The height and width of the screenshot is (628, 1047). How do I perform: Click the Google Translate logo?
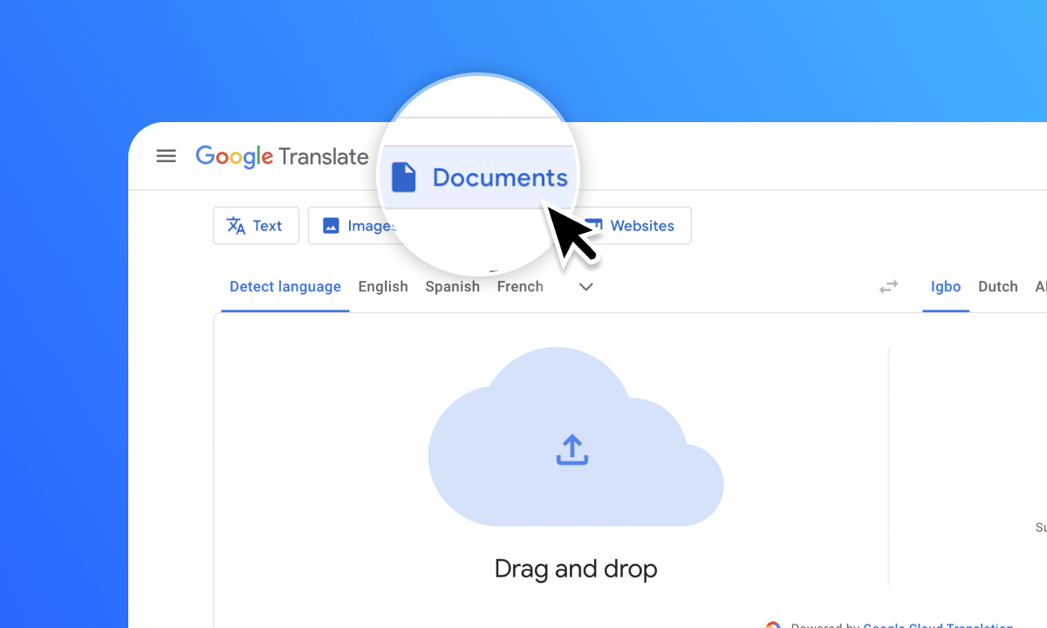tap(282, 157)
